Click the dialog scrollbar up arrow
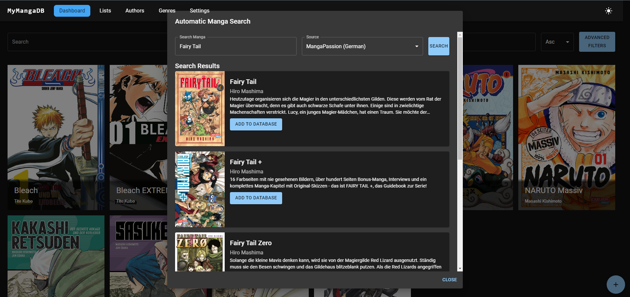Screen dimensions: 630x297 (x=460, y=34)
